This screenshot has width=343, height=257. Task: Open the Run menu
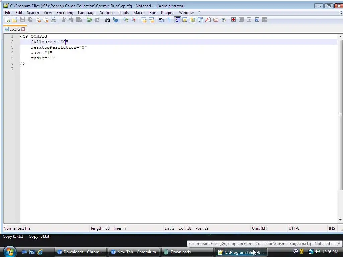click(153, 13)
